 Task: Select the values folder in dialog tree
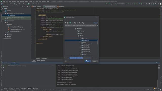[x=84, y=55]
